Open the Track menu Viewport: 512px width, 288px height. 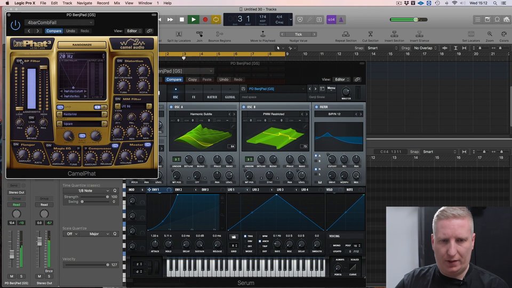tap(67, 3)
